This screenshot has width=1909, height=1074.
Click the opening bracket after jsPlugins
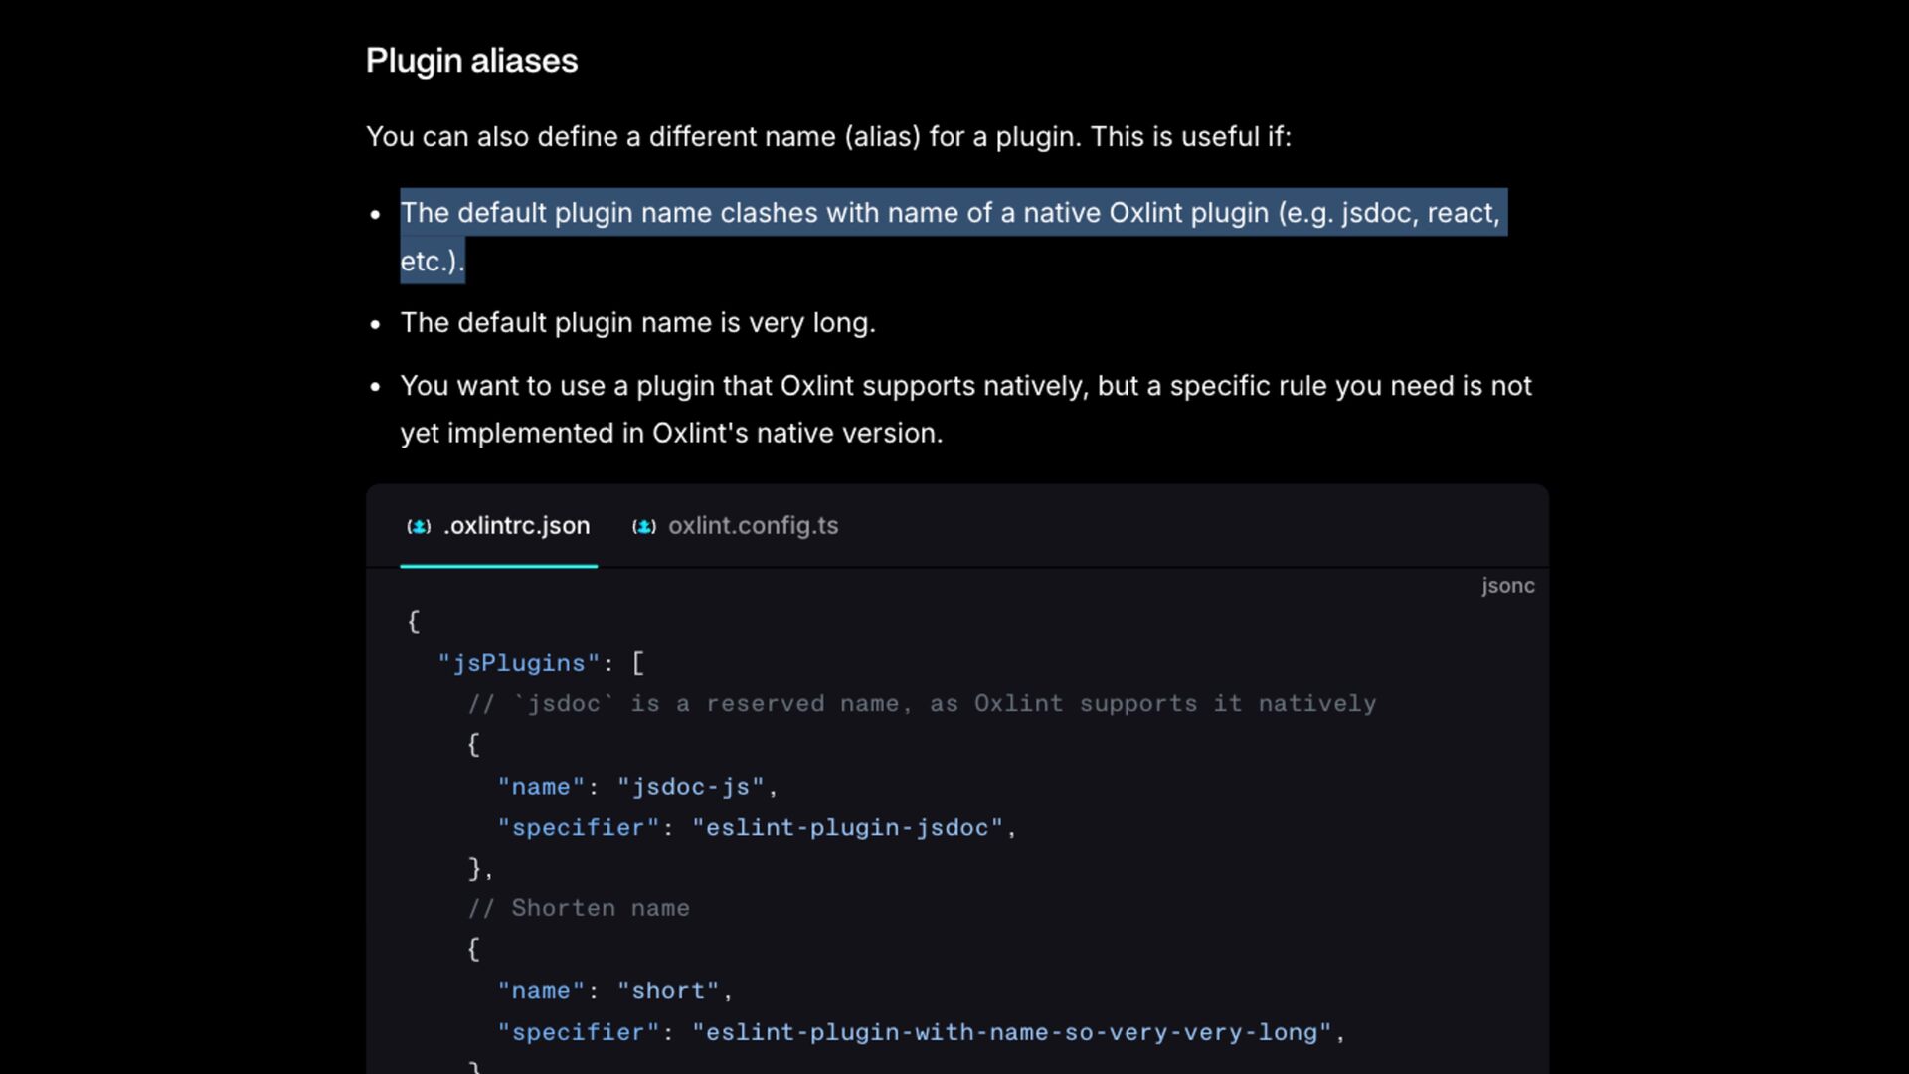(637, 663)
